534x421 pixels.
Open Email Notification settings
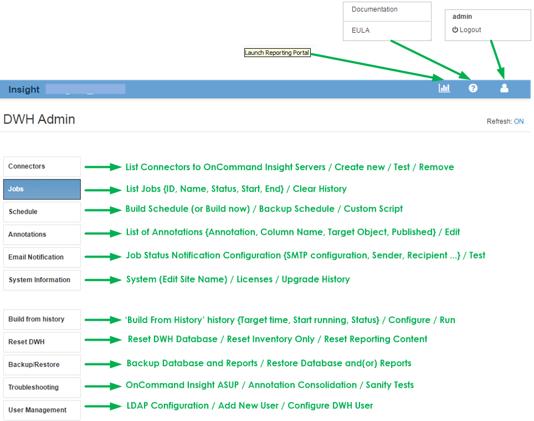(x=42, y=257)
